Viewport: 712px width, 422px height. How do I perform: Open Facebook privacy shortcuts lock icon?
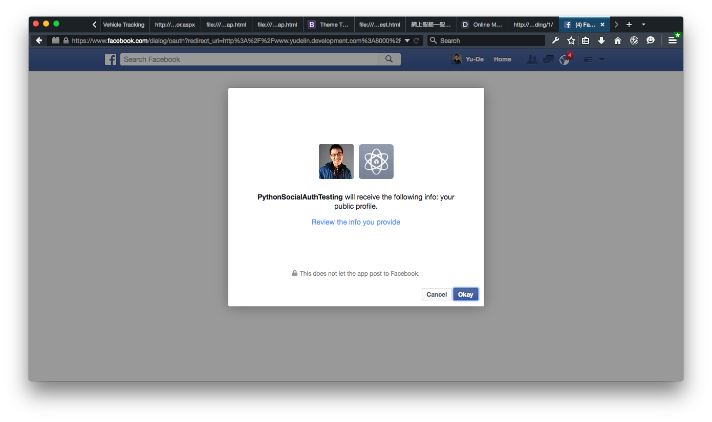[x=588, y=60]
